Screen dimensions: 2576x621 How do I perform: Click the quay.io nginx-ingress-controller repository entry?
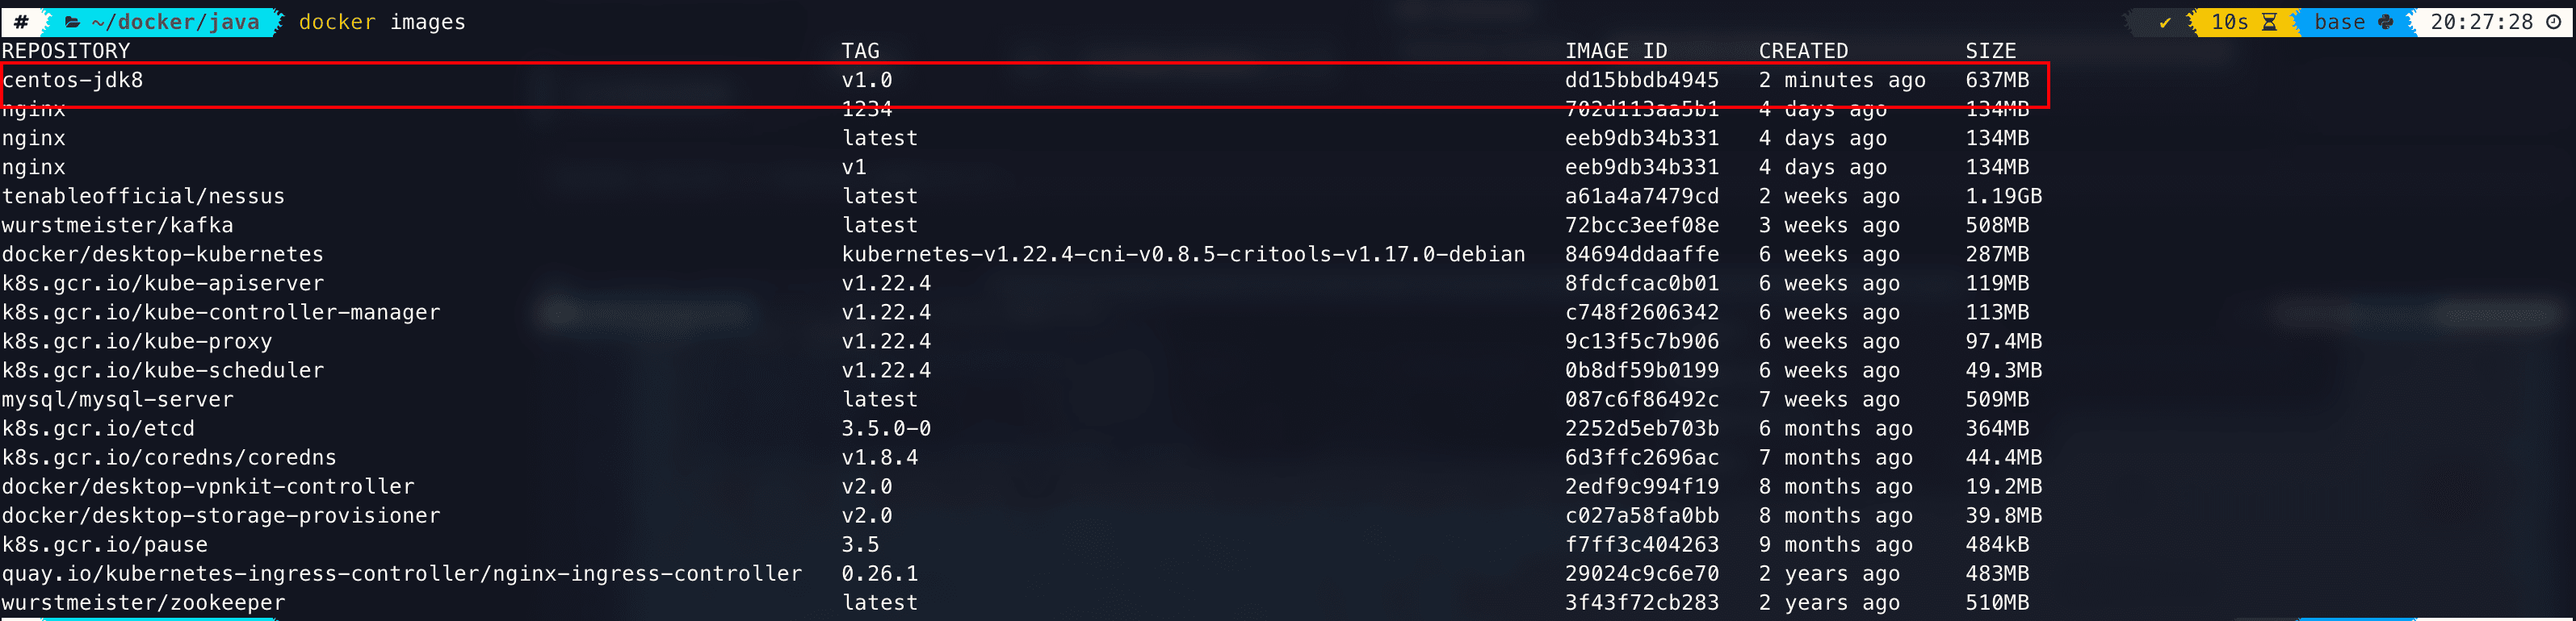(402, 574)
